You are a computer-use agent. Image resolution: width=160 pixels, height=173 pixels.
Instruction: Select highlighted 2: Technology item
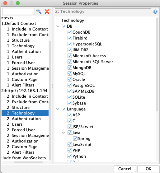(x=25, y=113)
